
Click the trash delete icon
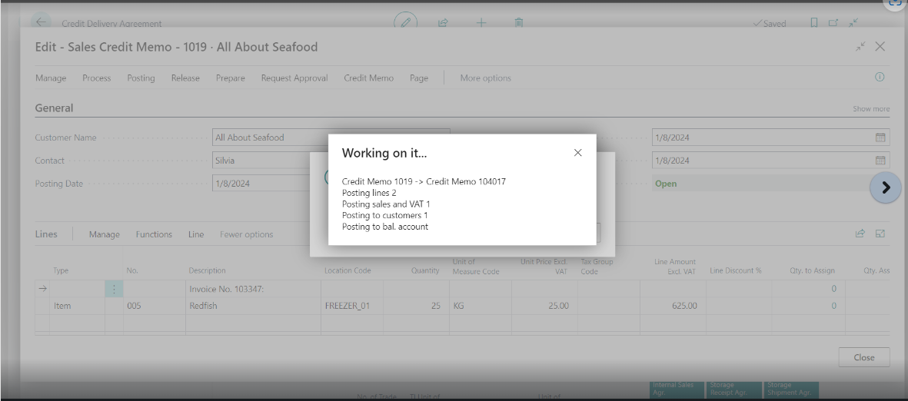(519, 22)
